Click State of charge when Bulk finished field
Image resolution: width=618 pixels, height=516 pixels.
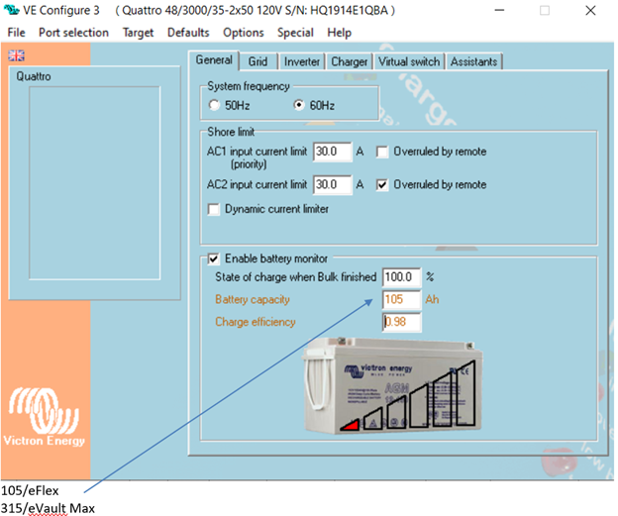pyautogui.click(x=401, y=277)
